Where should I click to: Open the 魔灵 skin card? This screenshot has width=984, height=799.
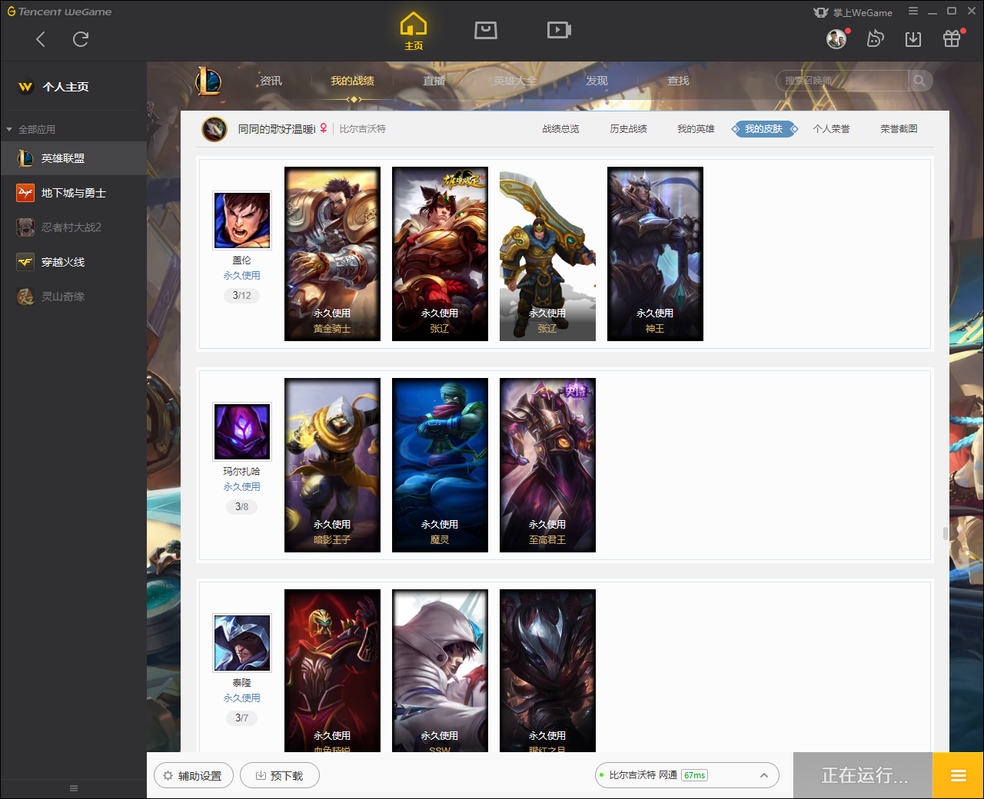coord(440,465)
